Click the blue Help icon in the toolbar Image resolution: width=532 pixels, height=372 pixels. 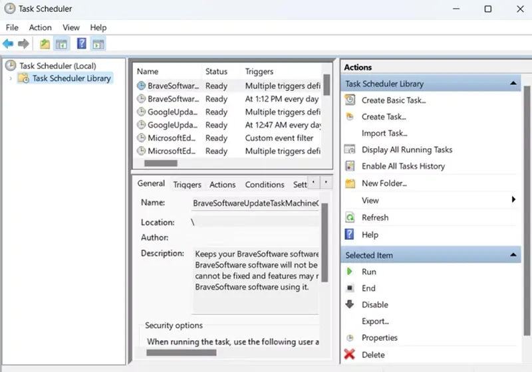point(82,44)
